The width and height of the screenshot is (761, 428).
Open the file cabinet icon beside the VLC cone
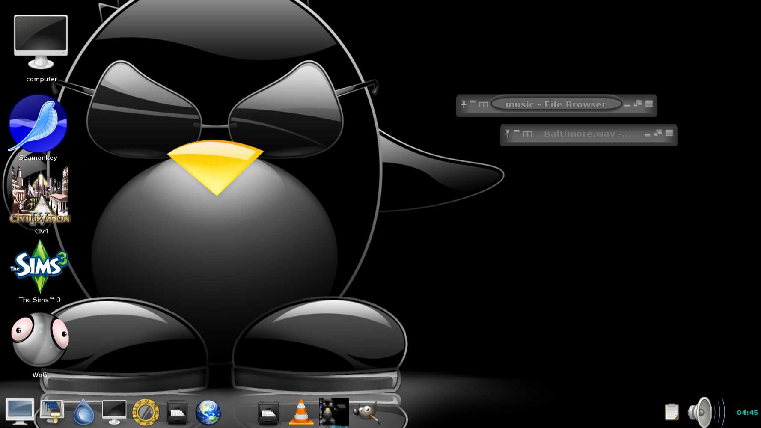pos(268,413)
